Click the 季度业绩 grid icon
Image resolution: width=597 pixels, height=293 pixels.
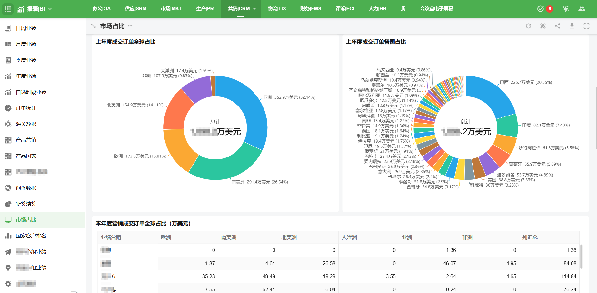coord(8,60)
